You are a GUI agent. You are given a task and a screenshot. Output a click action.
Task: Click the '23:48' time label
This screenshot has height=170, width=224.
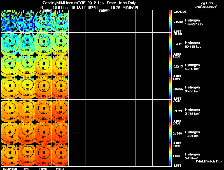[x=43, y=169]
